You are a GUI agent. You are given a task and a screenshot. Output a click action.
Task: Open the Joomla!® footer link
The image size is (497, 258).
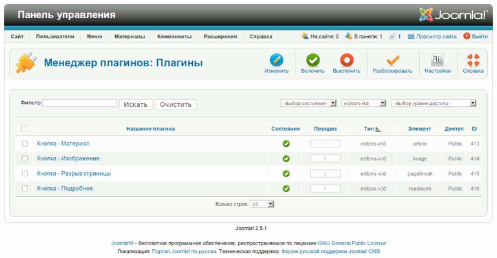(x=122, y=243)
